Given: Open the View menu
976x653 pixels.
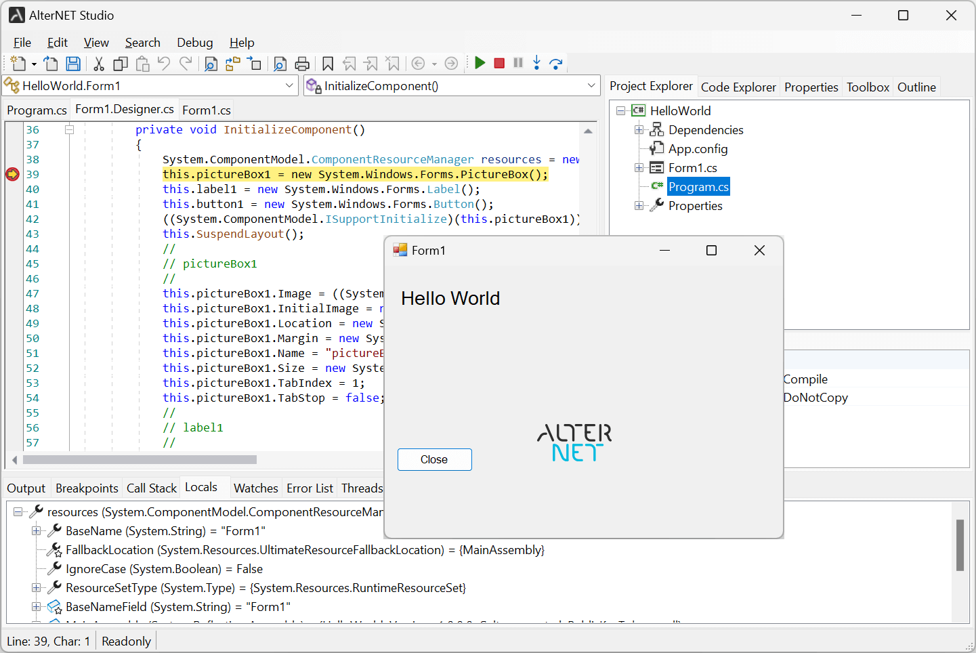Looking at the screenshot, I should pos(96,43).
